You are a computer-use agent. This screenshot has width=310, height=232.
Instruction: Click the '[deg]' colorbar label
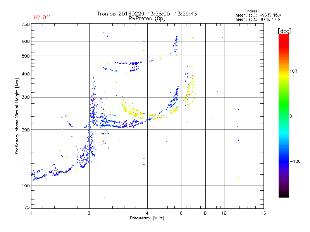284,31
